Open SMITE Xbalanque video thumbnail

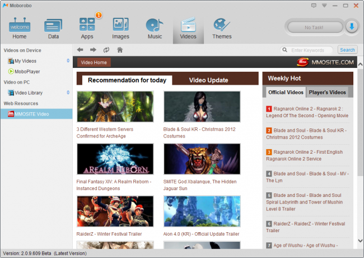coord(202,159)
